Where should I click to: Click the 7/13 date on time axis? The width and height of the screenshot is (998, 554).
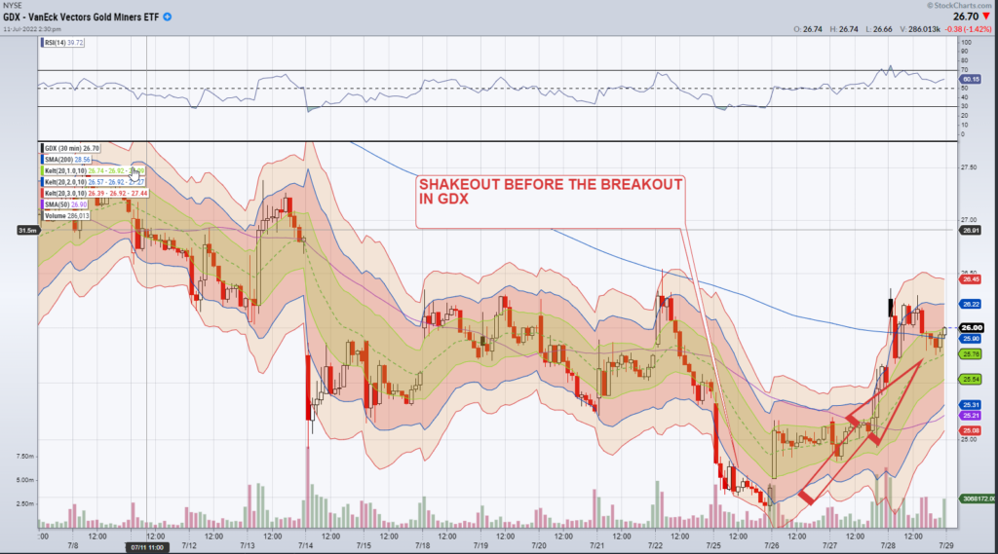(x=247, y=546)
